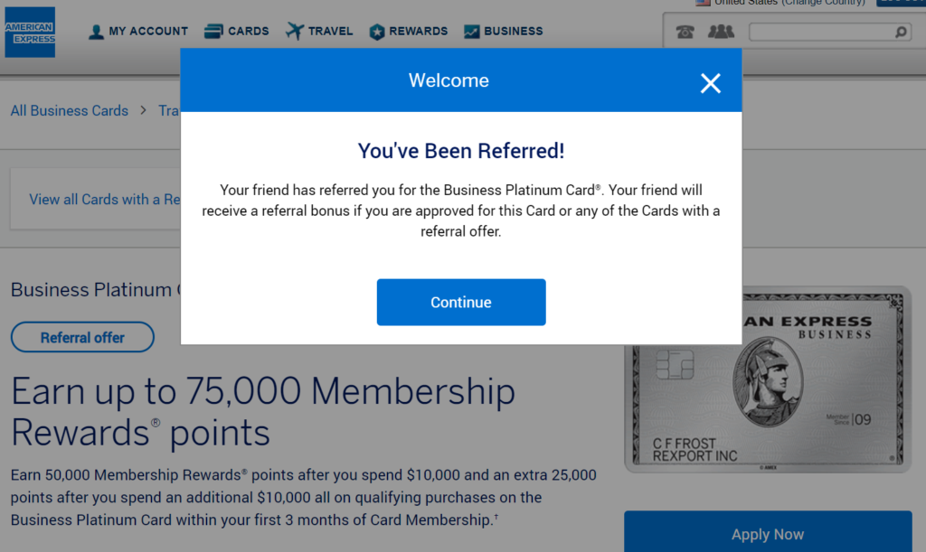
Task: Click the Apply Now button
Action: point(768,535)
